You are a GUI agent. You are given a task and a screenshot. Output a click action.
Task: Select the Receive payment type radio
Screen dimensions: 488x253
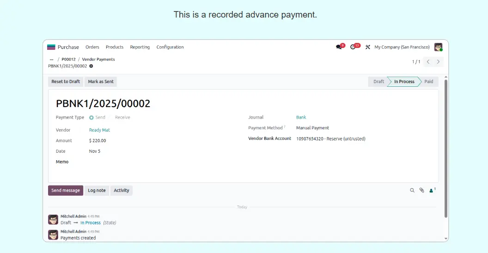[122, 117]
